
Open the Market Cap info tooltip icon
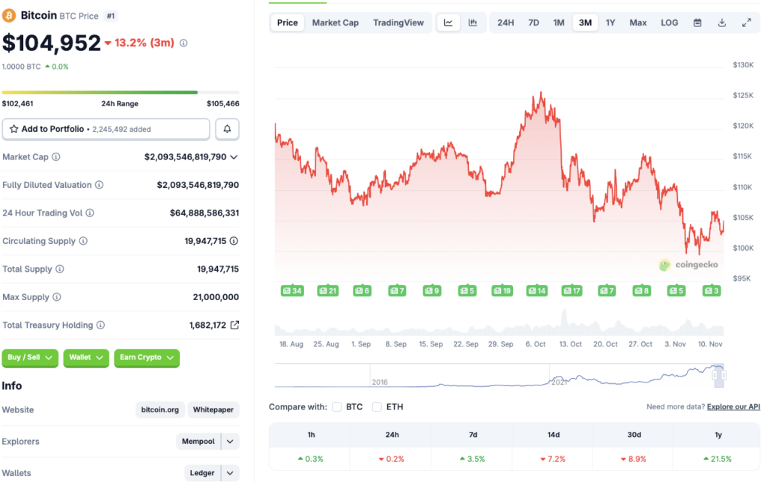coord(56,157)
